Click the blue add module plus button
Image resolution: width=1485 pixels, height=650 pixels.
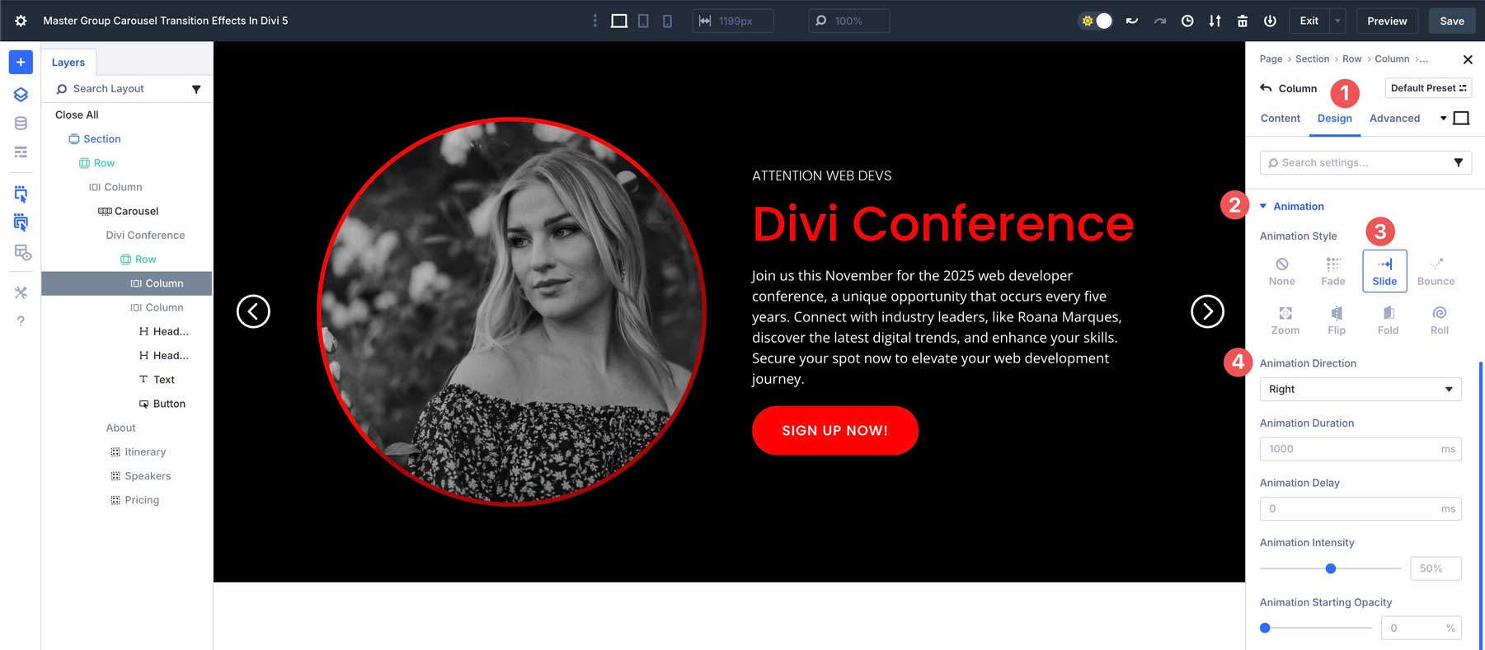click(21, 62)
